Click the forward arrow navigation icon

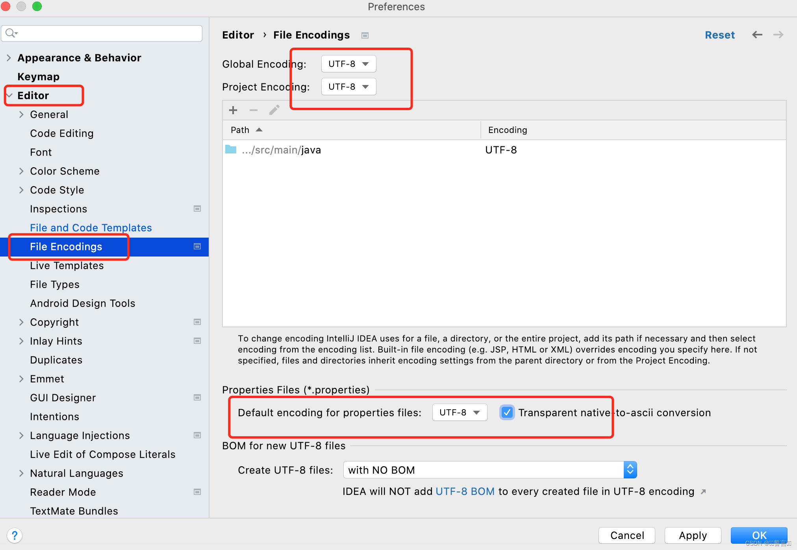(778, 35)
